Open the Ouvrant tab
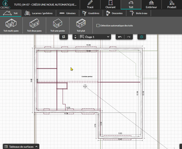This screenshot has width=182, height=149. point(111,5)
